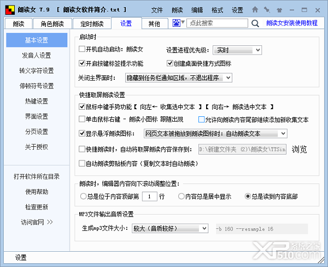This screenshot has width=328, height=267.
Task: Enable 开机自动启动 checkbox
Action: click(82, 49)
